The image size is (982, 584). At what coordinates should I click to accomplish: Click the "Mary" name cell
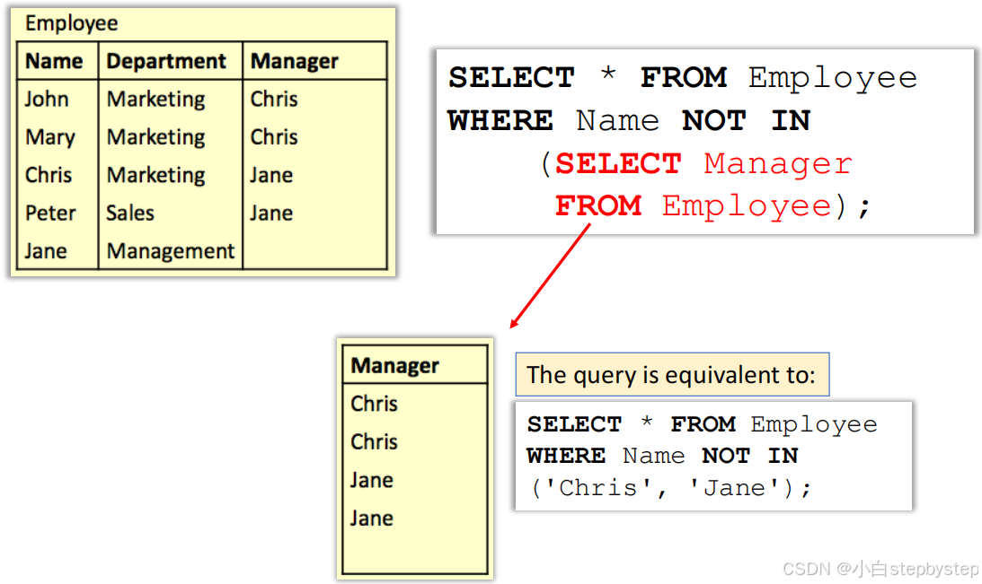tap(50, 137)
